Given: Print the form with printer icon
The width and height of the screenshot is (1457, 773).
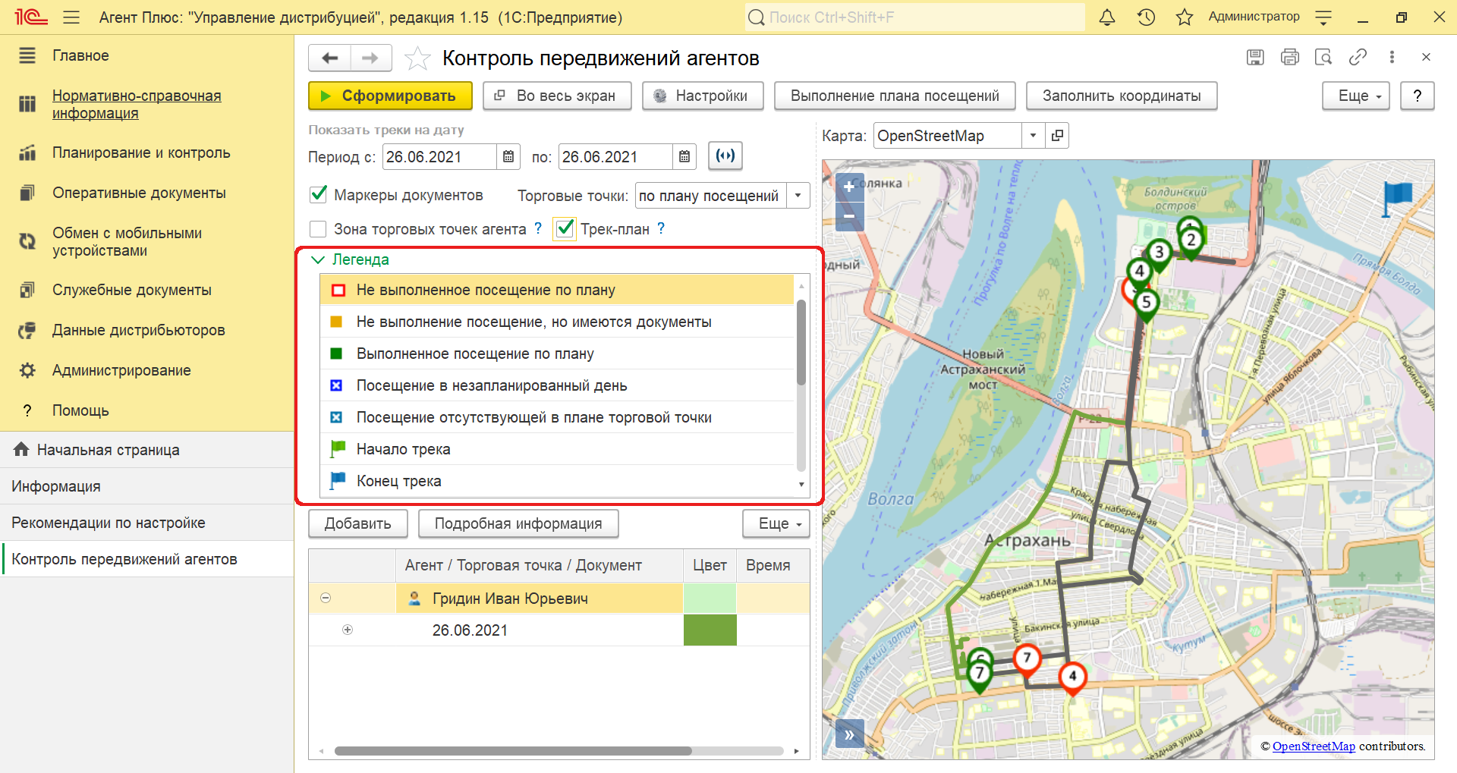Looking at the screenshot, I should tap(1289, 57).
